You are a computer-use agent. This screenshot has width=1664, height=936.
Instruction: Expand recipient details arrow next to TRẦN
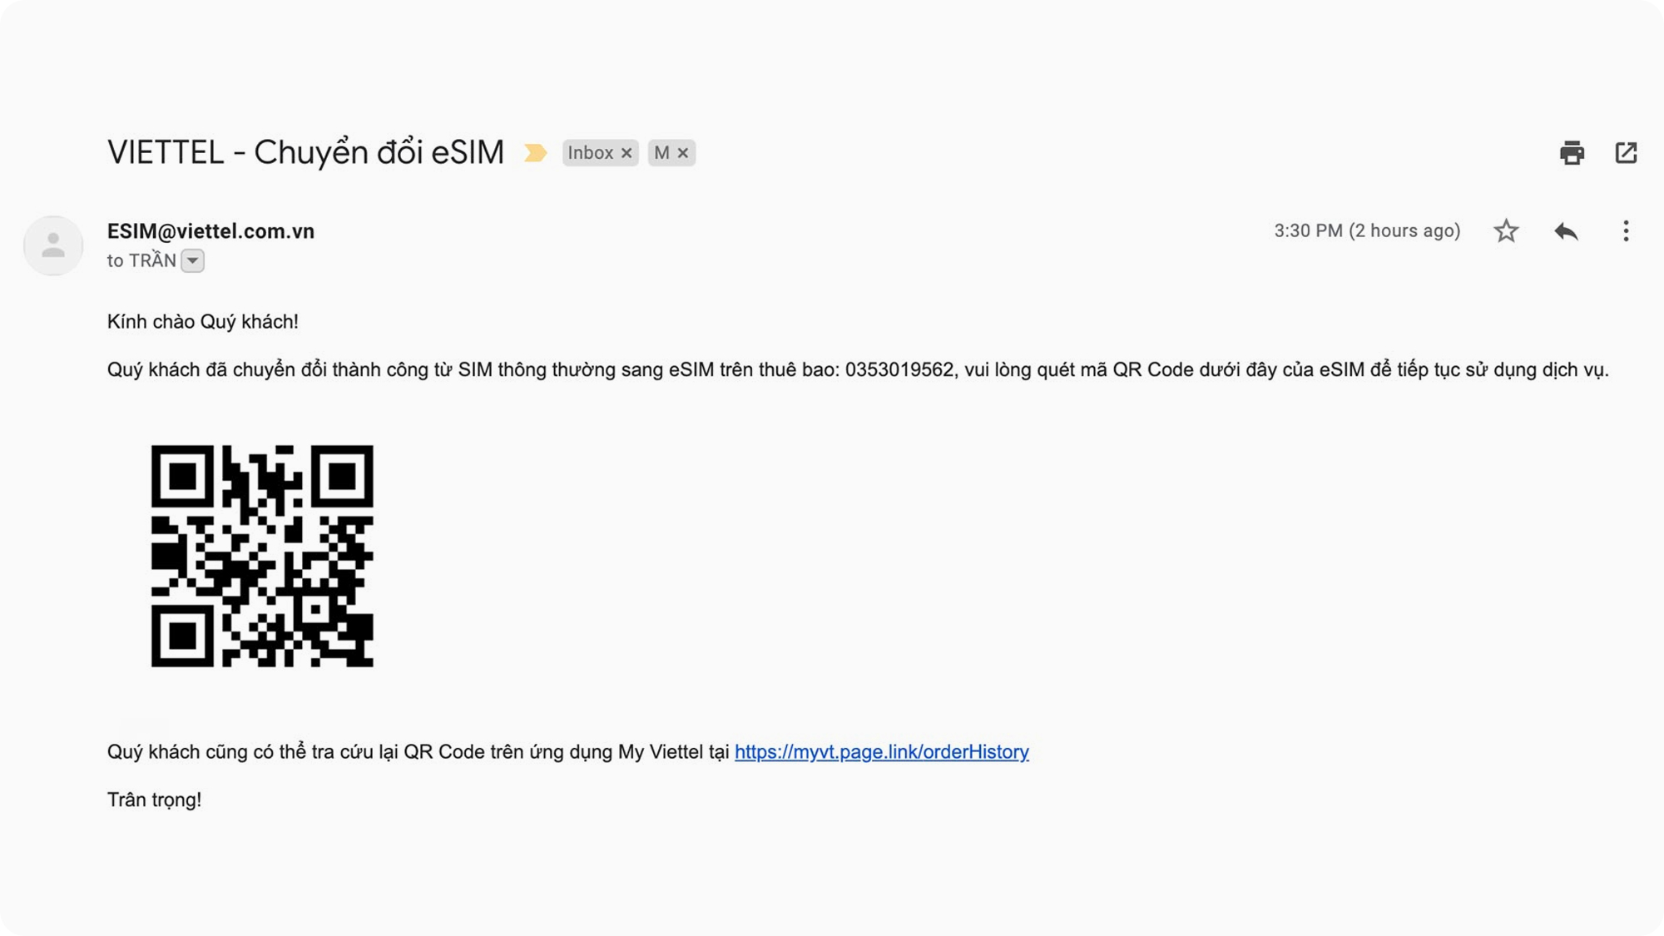click(192, 260)
